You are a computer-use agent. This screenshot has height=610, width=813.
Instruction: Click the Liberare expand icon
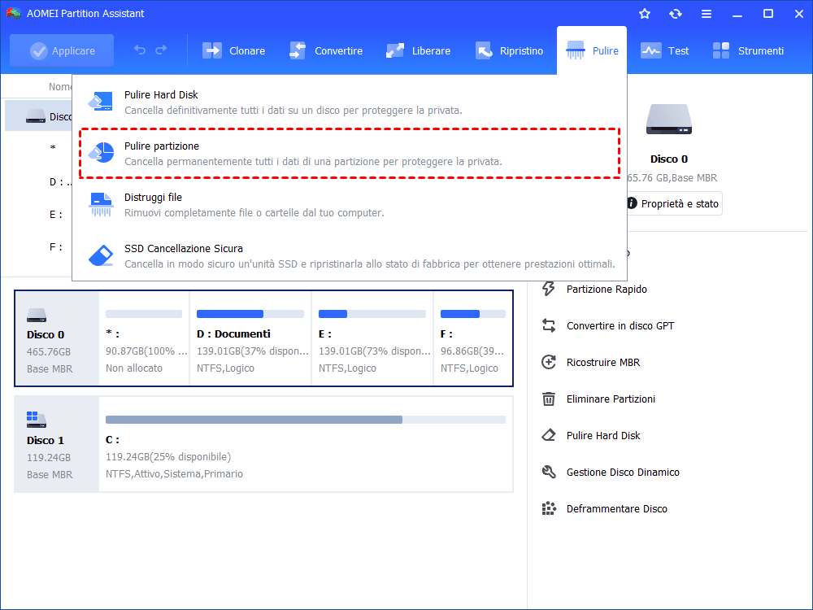coord(394,50)
